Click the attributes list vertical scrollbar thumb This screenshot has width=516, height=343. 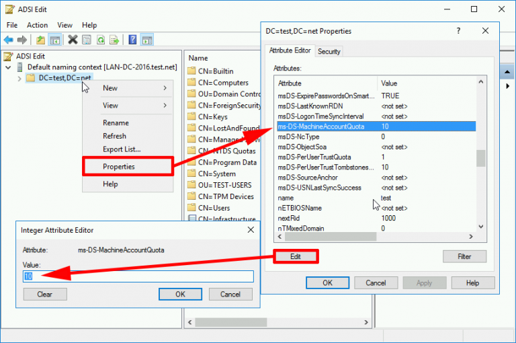click(480, 157)
